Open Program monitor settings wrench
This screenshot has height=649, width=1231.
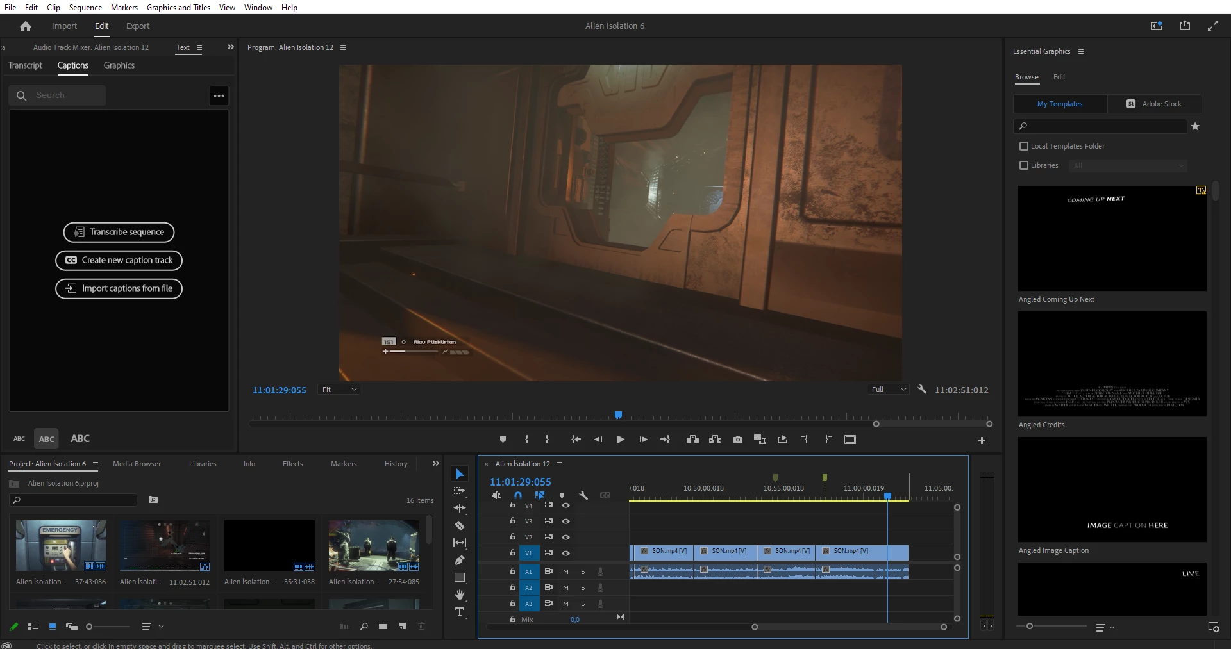coord(922,390)
